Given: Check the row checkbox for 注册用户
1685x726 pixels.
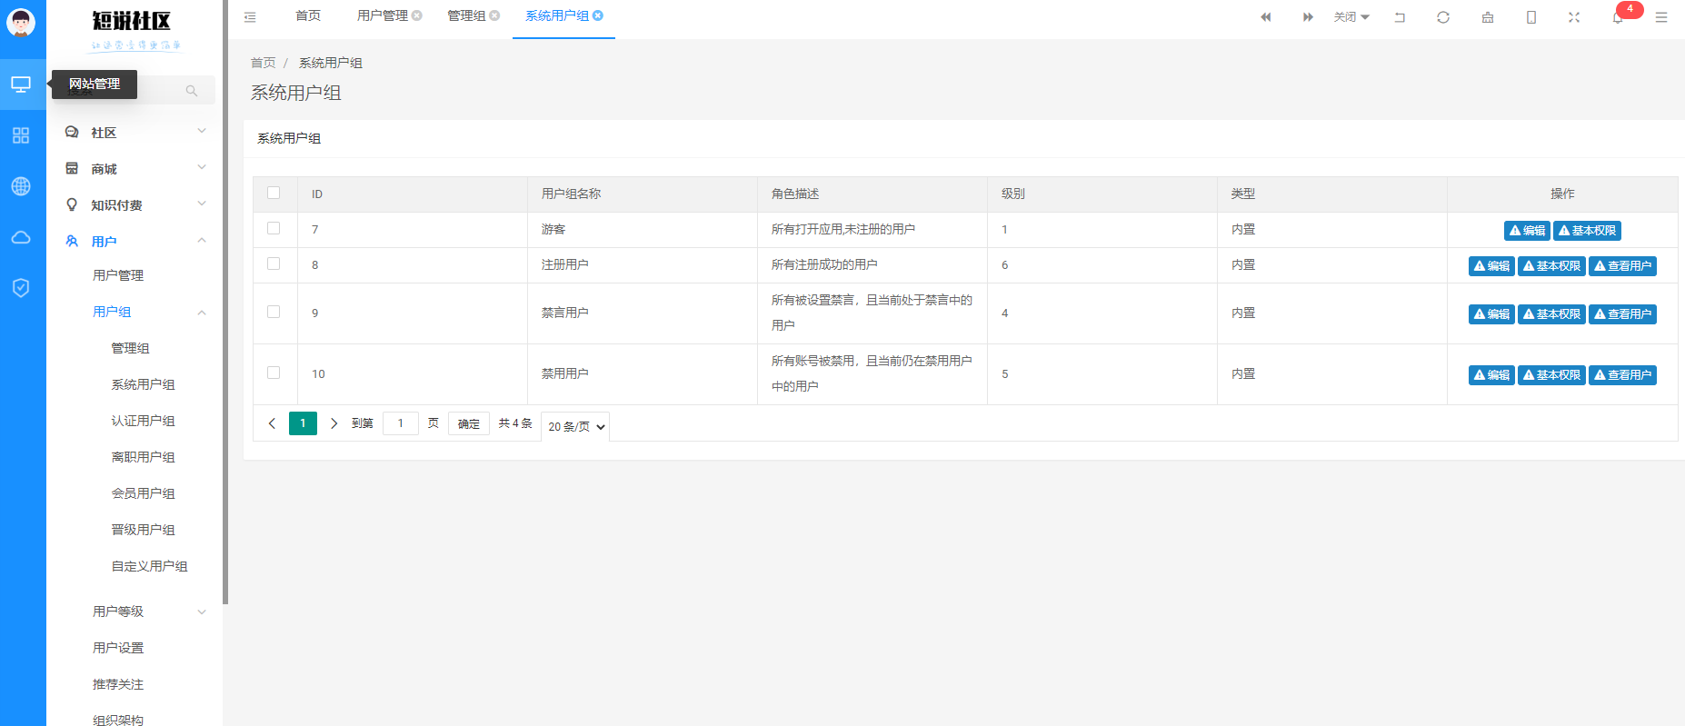Looking at the screenshot, I should pos(274,264).
